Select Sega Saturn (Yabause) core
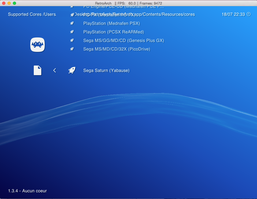Screen dimensions: 257x199 pos(106,71)
